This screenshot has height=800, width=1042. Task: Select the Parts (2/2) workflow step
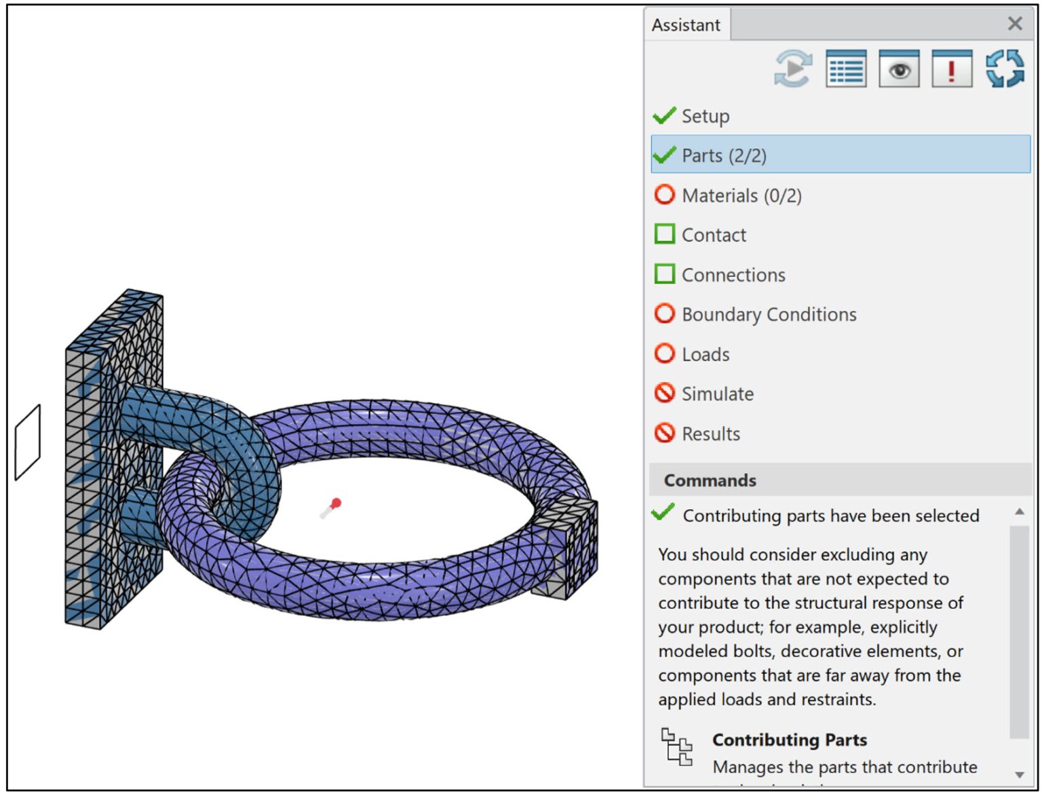pyautogui.click(x=725, y=155)
